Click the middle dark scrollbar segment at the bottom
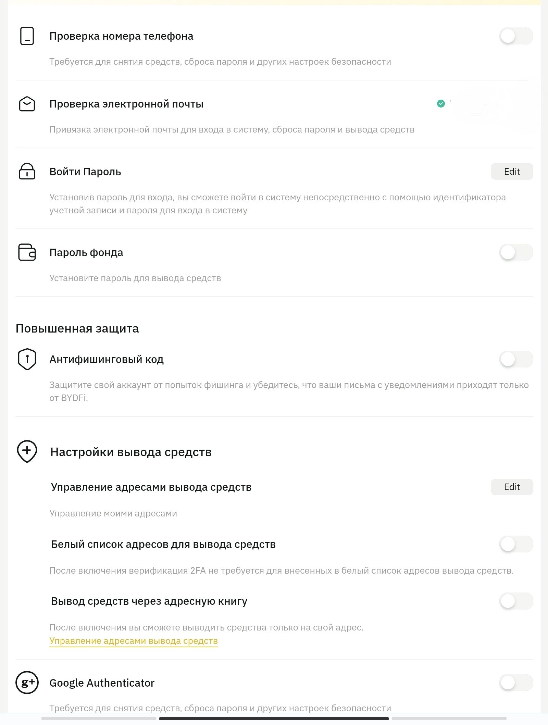 pos(274,718)
